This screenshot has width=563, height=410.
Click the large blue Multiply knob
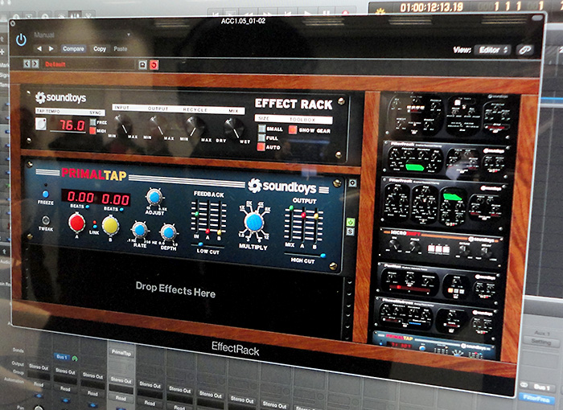[254, 222]
